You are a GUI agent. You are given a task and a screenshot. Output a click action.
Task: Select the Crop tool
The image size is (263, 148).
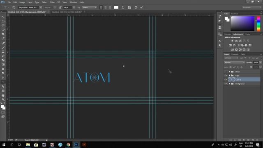point(3,34)
